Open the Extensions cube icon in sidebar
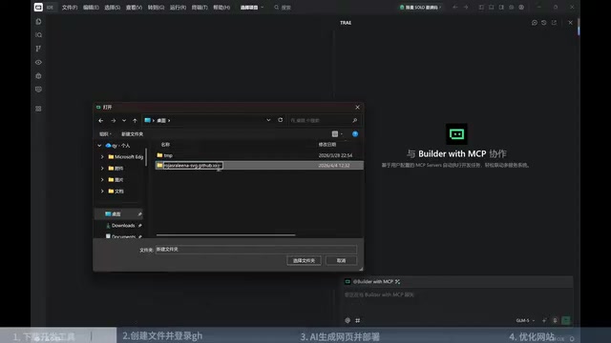Viewport: 611px width, 343px height. click(38, 76)
